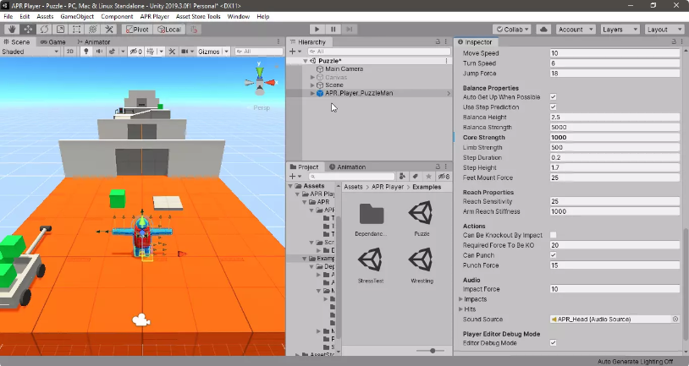
Task: Select the Rotate tool
Action: 44,30
